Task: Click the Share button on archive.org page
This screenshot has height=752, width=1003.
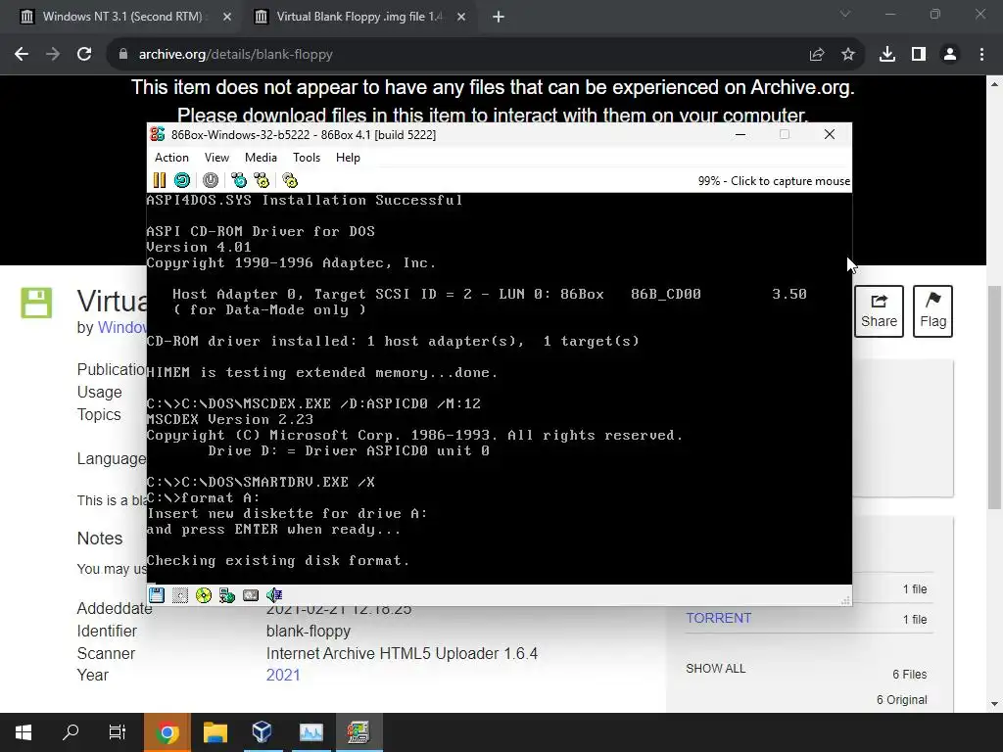Action: point(879,310)
